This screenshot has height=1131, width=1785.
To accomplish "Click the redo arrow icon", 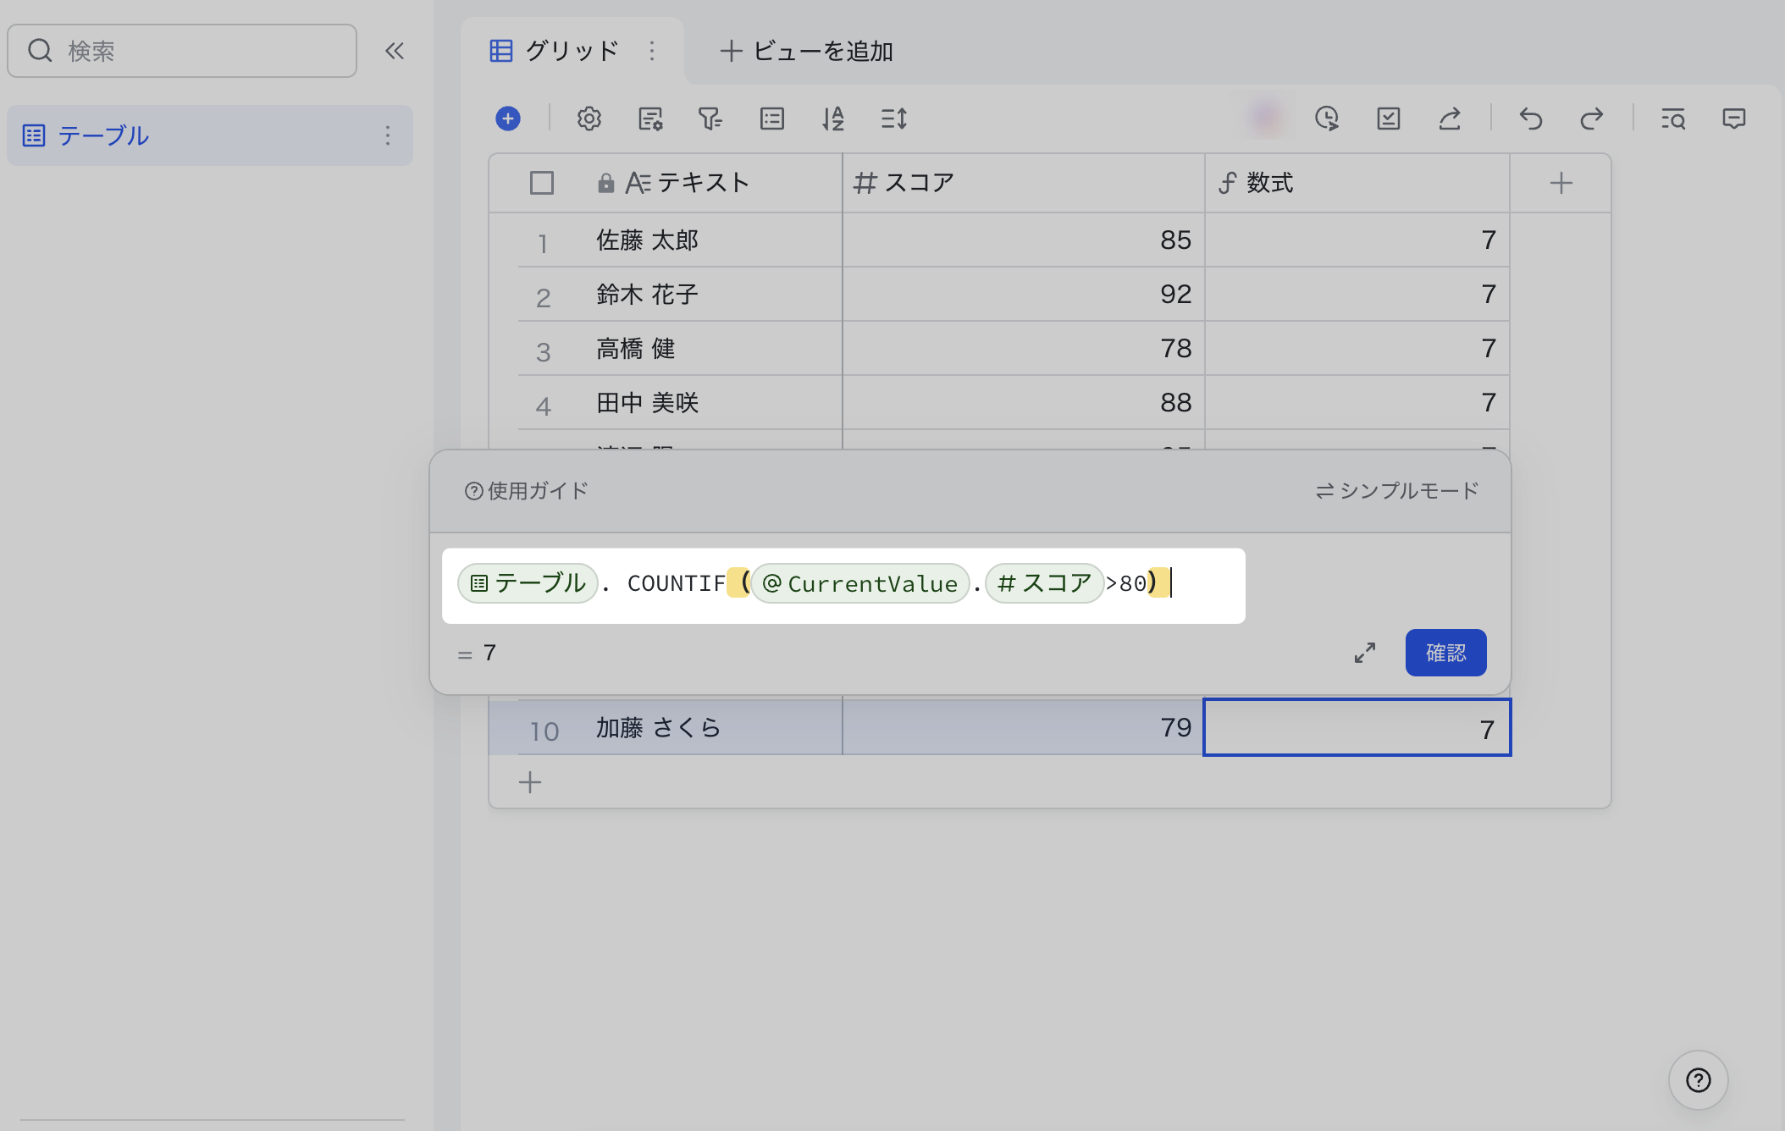I will click(1592, 119).
